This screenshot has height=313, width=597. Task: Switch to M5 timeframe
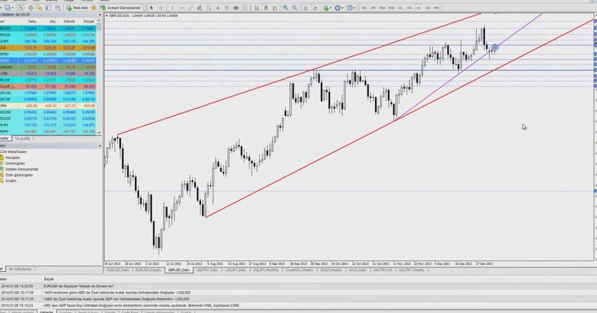click(373, 8)
